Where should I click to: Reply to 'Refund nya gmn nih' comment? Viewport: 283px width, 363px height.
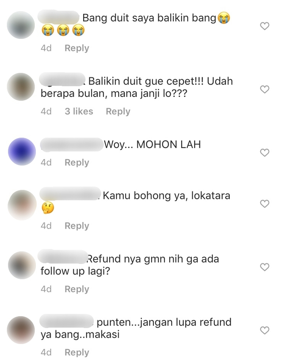point(76,289)
